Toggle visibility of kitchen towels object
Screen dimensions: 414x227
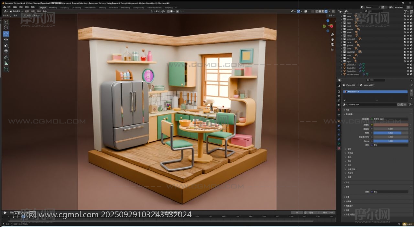(408, 74)
